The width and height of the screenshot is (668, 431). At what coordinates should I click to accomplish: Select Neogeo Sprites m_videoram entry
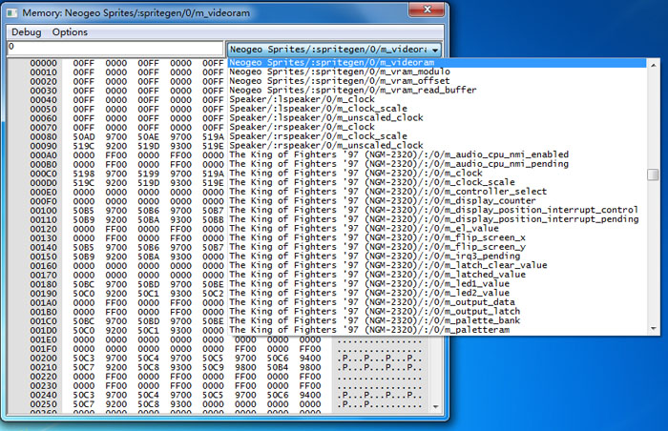tap(437, 63)
